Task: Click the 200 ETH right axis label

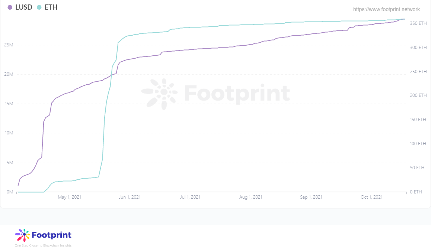Action: pyautogui.click(x=418, y=95)
